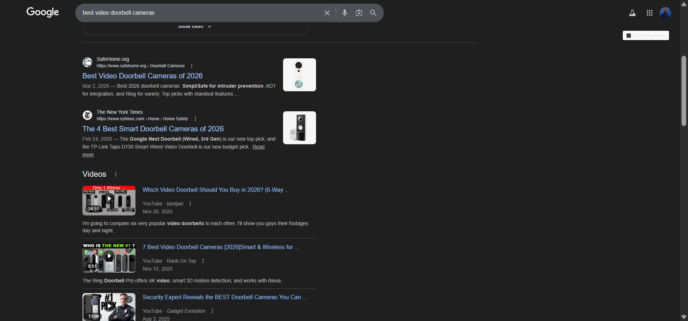688x321 pixels.
Task: Open the SafeHome.org site favicon
Action: (x=87, y=62)
